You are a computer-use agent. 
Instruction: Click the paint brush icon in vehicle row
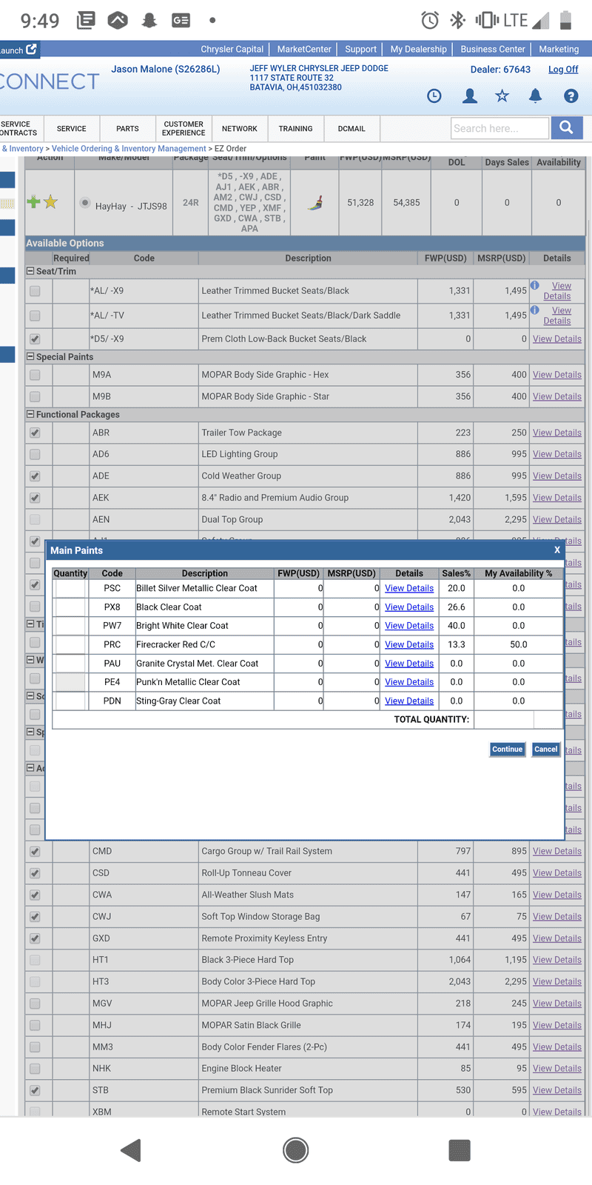[315, 202]
